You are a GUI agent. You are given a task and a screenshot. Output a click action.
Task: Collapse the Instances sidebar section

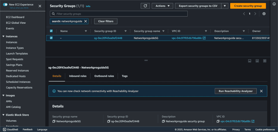[3, 36]
